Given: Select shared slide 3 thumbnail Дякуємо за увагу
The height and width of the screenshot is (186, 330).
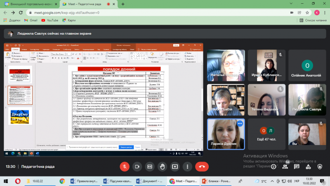Looking at the screenshot, I should click(x=20, y=116).
